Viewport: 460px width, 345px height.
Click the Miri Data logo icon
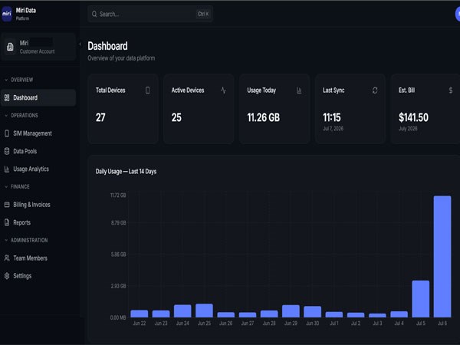7,14
